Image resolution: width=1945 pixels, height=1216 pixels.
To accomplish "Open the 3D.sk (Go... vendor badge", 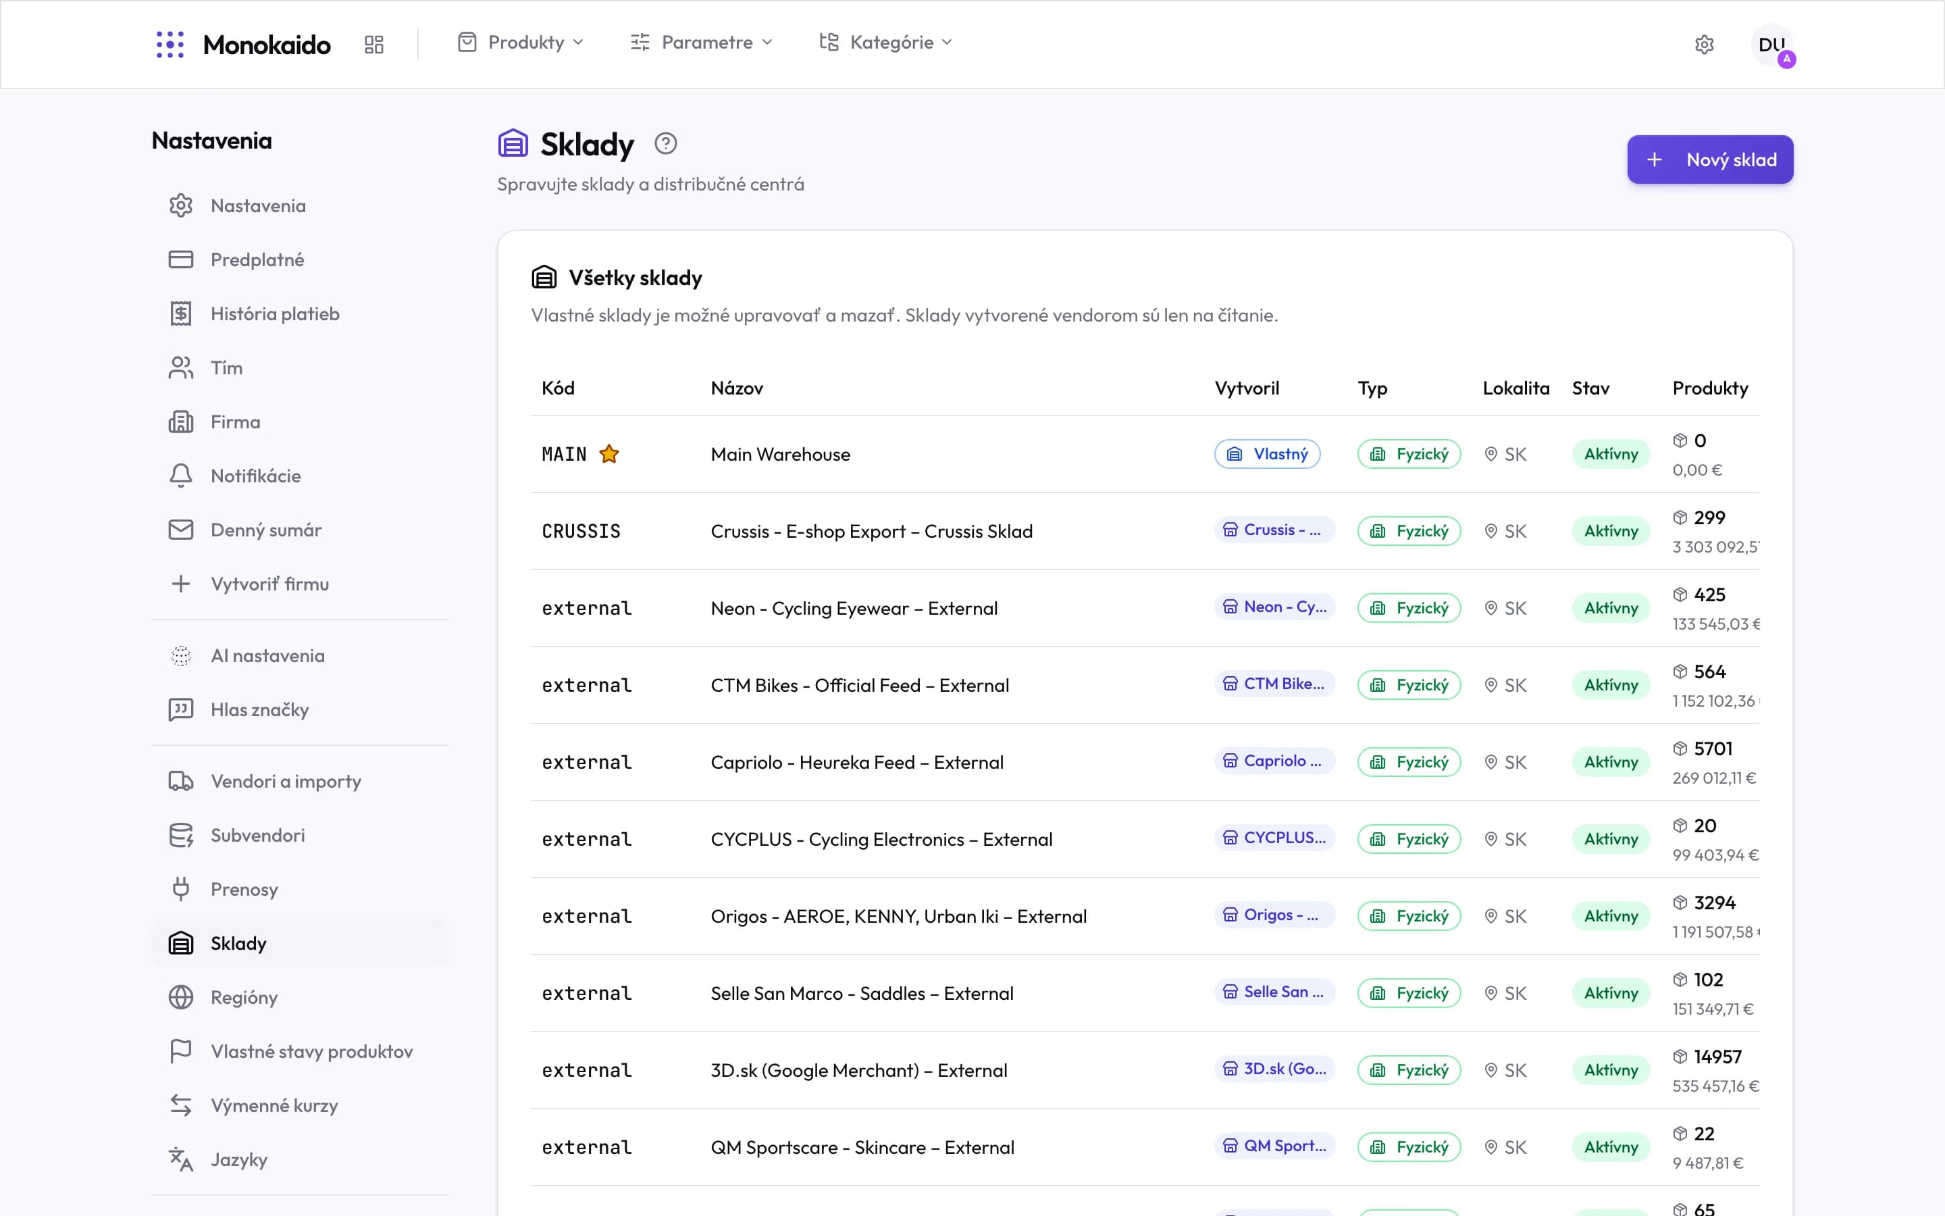I will 1274,1069.
